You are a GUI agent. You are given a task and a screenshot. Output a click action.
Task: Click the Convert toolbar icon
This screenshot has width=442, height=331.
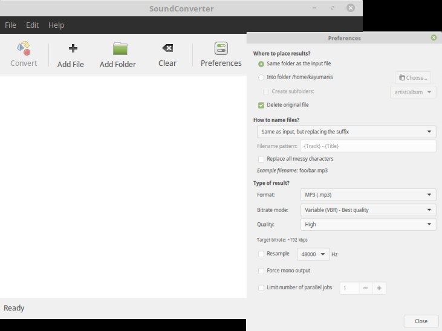tap(24, 48)
